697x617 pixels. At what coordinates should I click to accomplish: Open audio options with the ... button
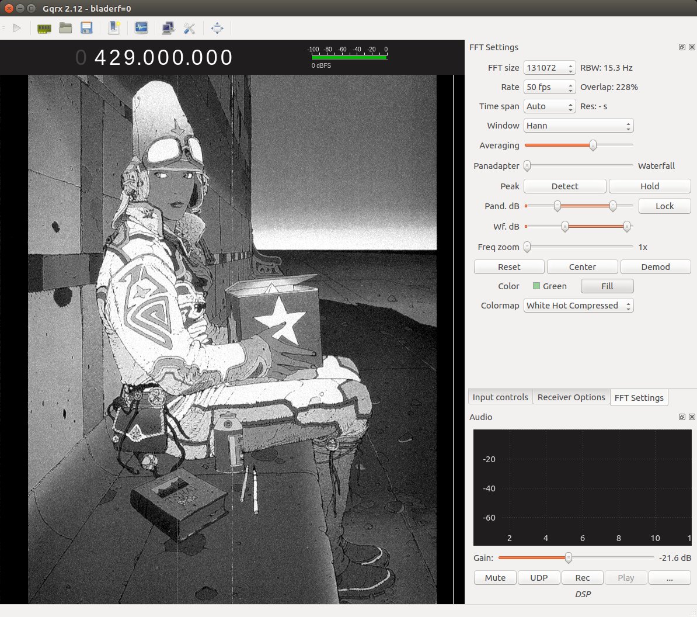pyautogui.click(x=670, y=577)
